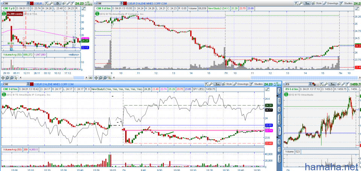The height and width of the screenshot is (171, 361).
Task: Click info 'i' icon on daily CDE chart
Action: (x=4, y=14)
